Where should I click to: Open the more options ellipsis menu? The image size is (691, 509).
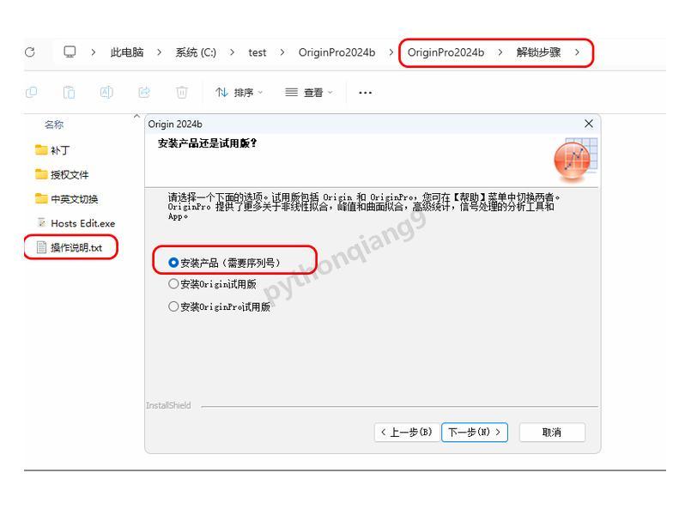click(x=365, y=93)
